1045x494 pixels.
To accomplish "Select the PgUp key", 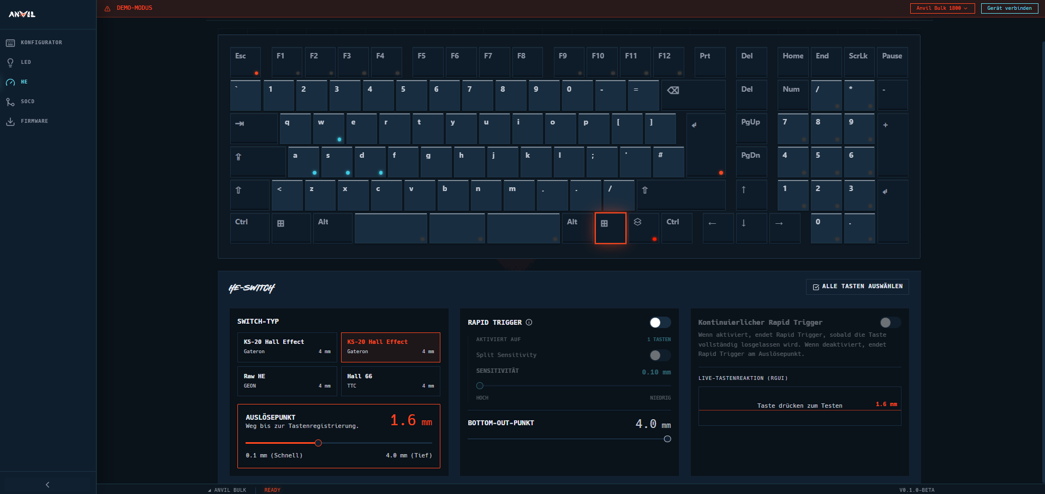I will pyautogui.click(x=751, y=128).
